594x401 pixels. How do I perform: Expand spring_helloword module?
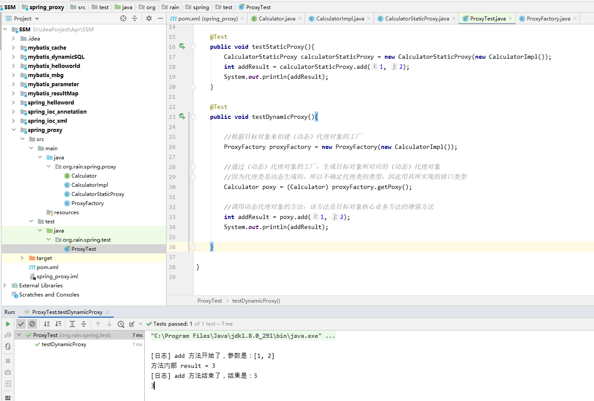pos(14,103)
